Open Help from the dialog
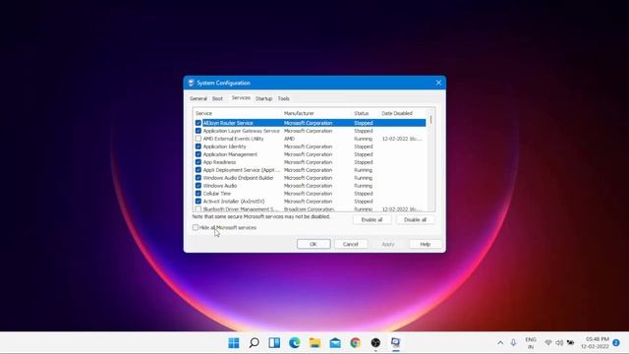 pyautogui.click(x=426, y=244)
